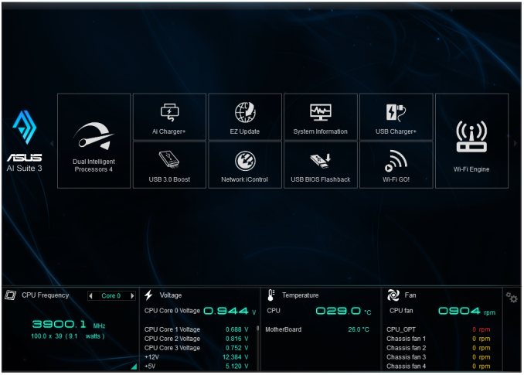Open the Wi-Fi GO! tile
Image resolution: width=524 pixels, height=375 pixels.
(396, 165)
